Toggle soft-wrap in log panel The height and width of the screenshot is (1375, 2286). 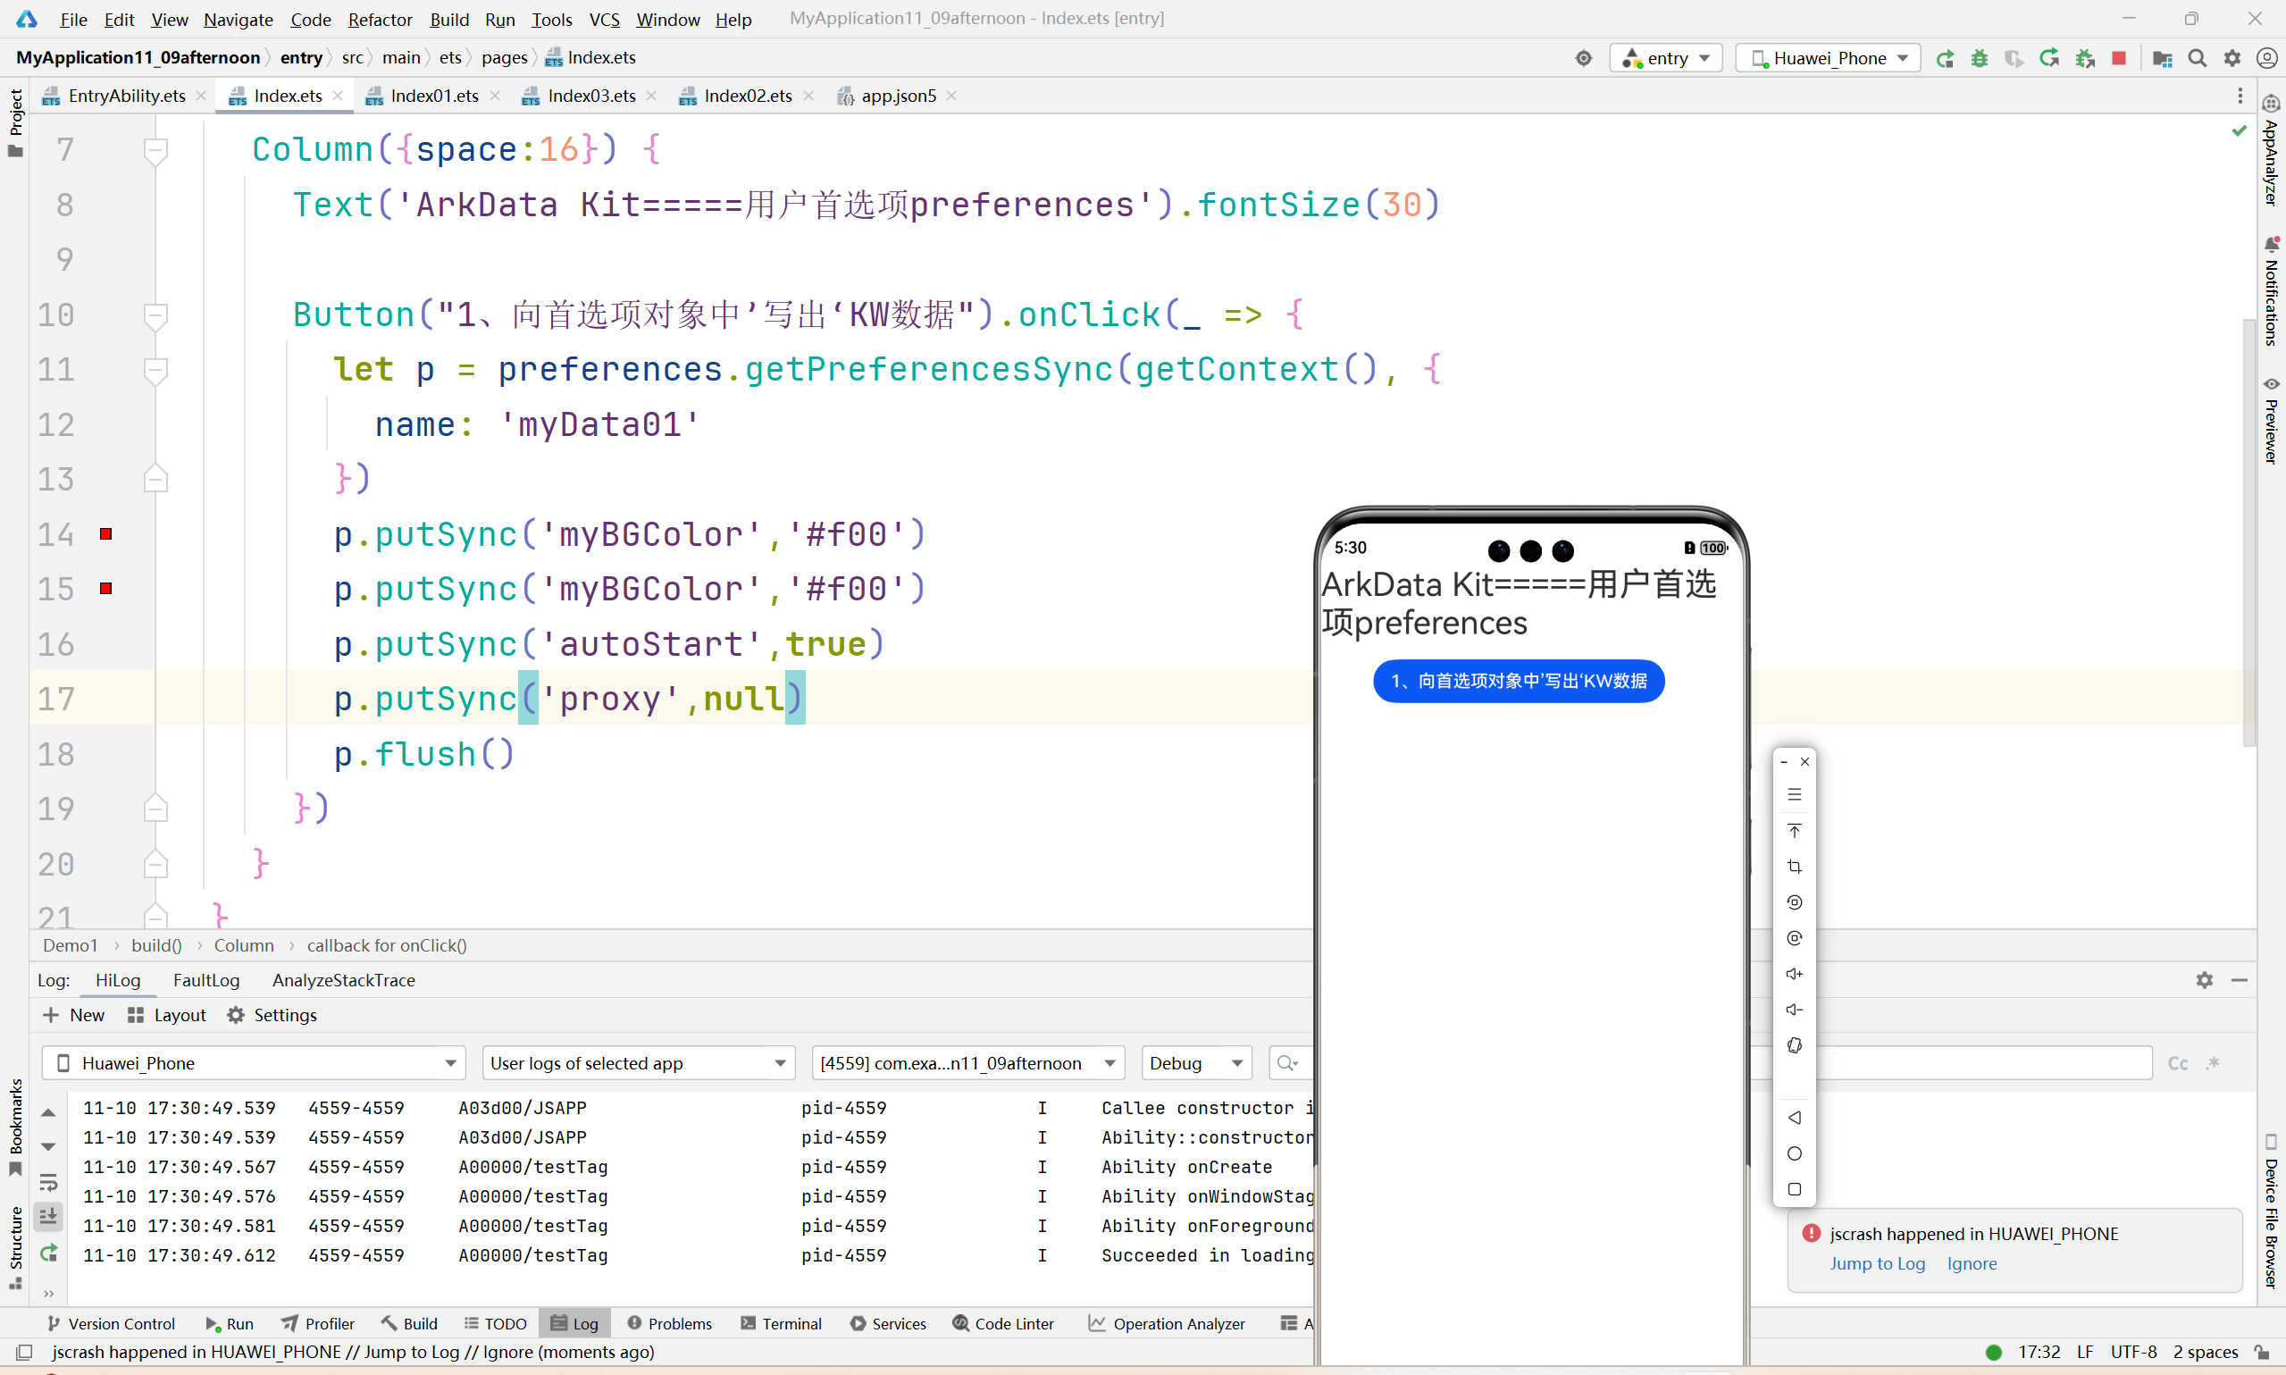(x=49, y=1182)
